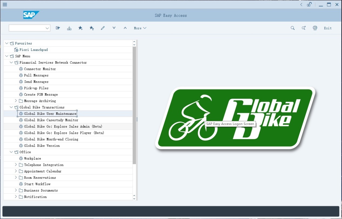Select Global Bike Go: Explore Sales Admin (Beta)
Screen dimensions: 342x219
click(x=63, y=126)
